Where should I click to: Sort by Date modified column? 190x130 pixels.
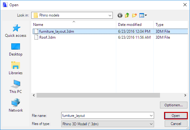tap(135, 25)
